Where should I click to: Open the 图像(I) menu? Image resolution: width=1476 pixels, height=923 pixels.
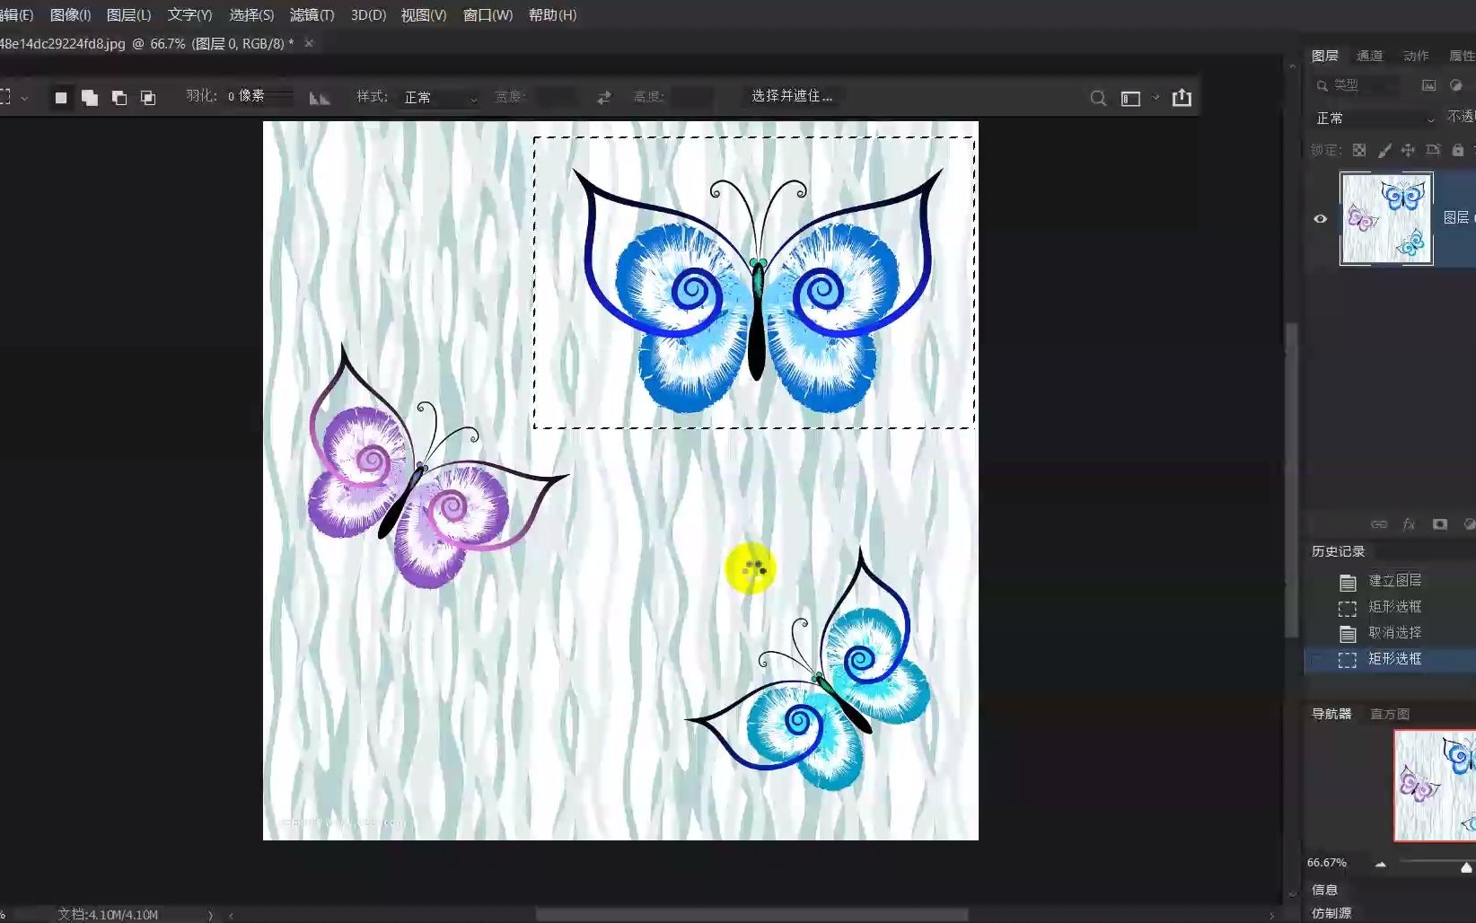(70, 14)
